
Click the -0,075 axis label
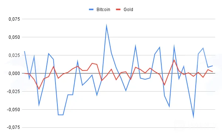point(13,127)
